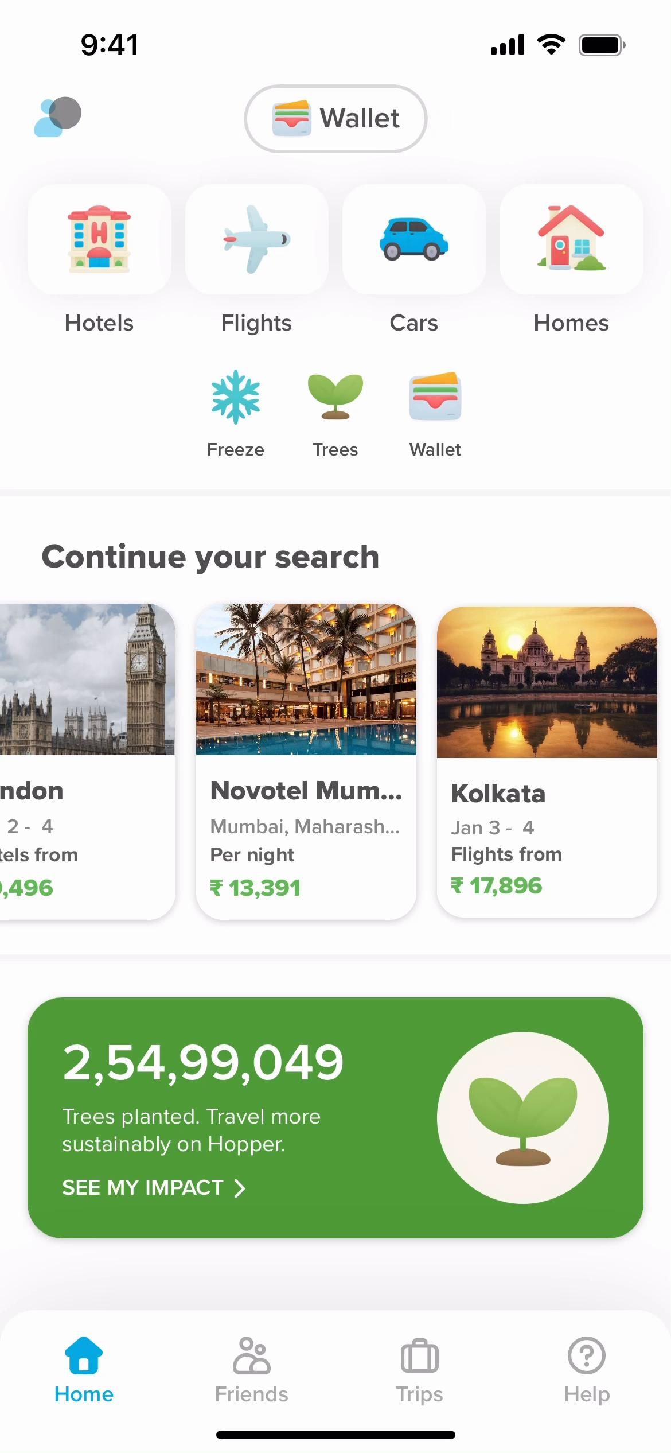Tap the chevron beside SEE MY IMPACT
The width and height of the screenshot is (671, 1453).
pyautogui.click(x=240, y=1188)
